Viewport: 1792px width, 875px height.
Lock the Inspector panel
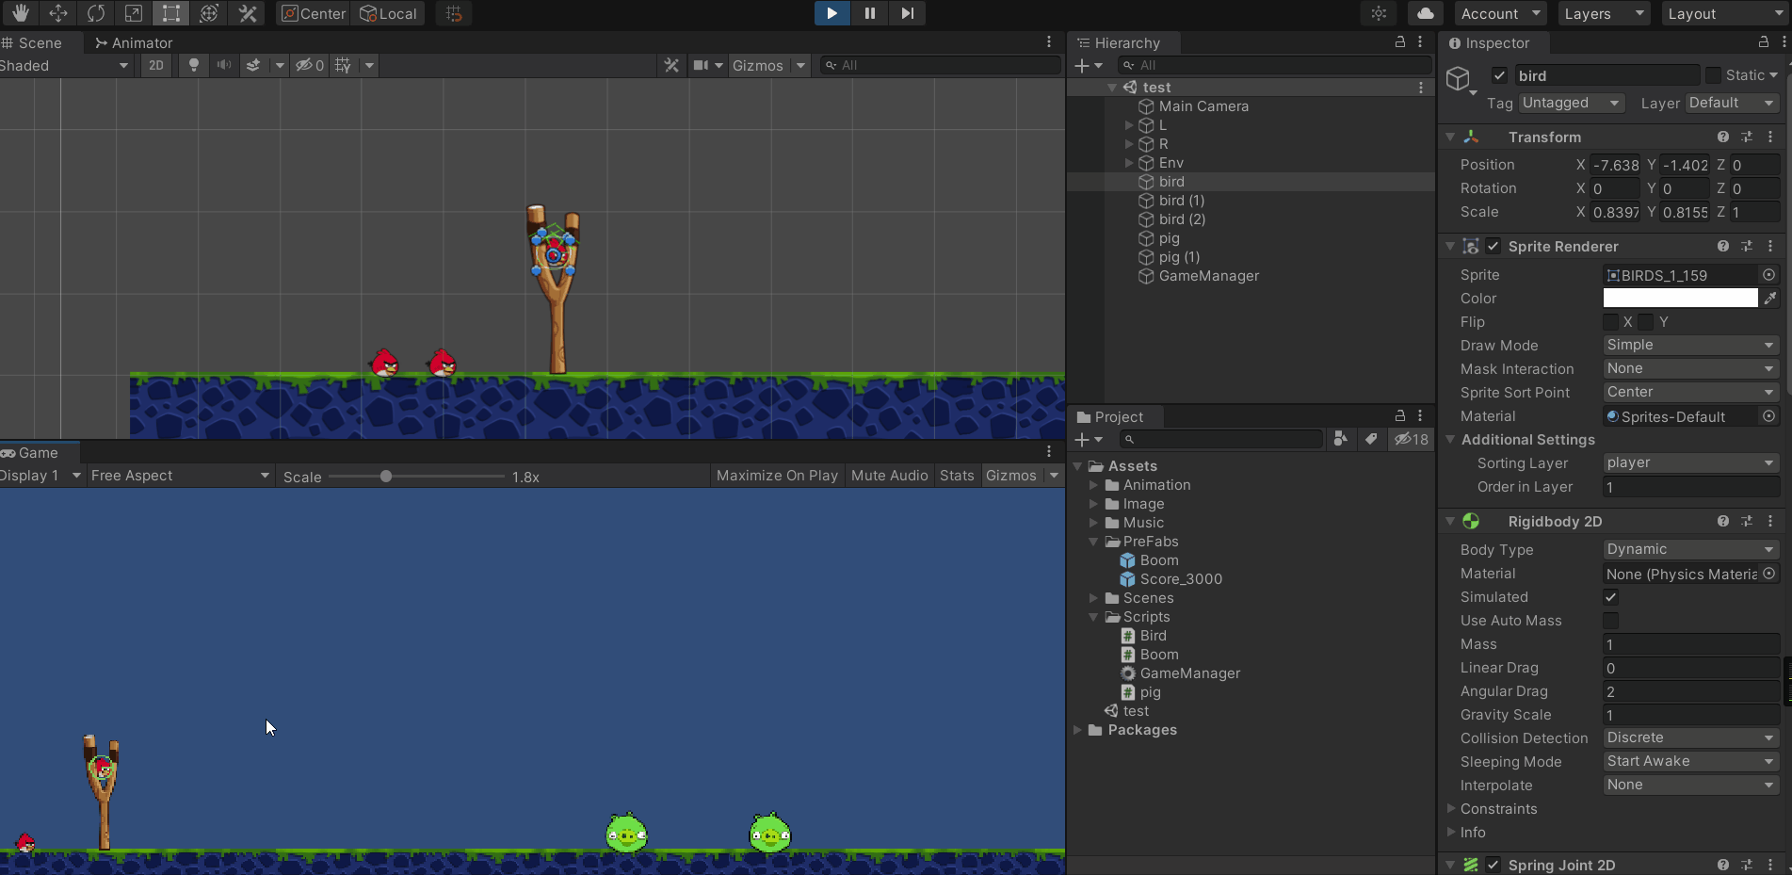tap(1764, 42)
